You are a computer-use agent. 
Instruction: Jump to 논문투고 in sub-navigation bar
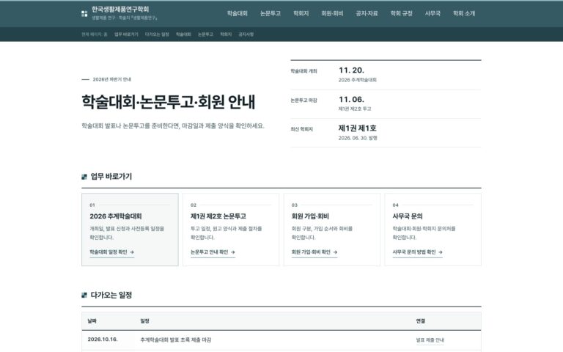(205, 34)
